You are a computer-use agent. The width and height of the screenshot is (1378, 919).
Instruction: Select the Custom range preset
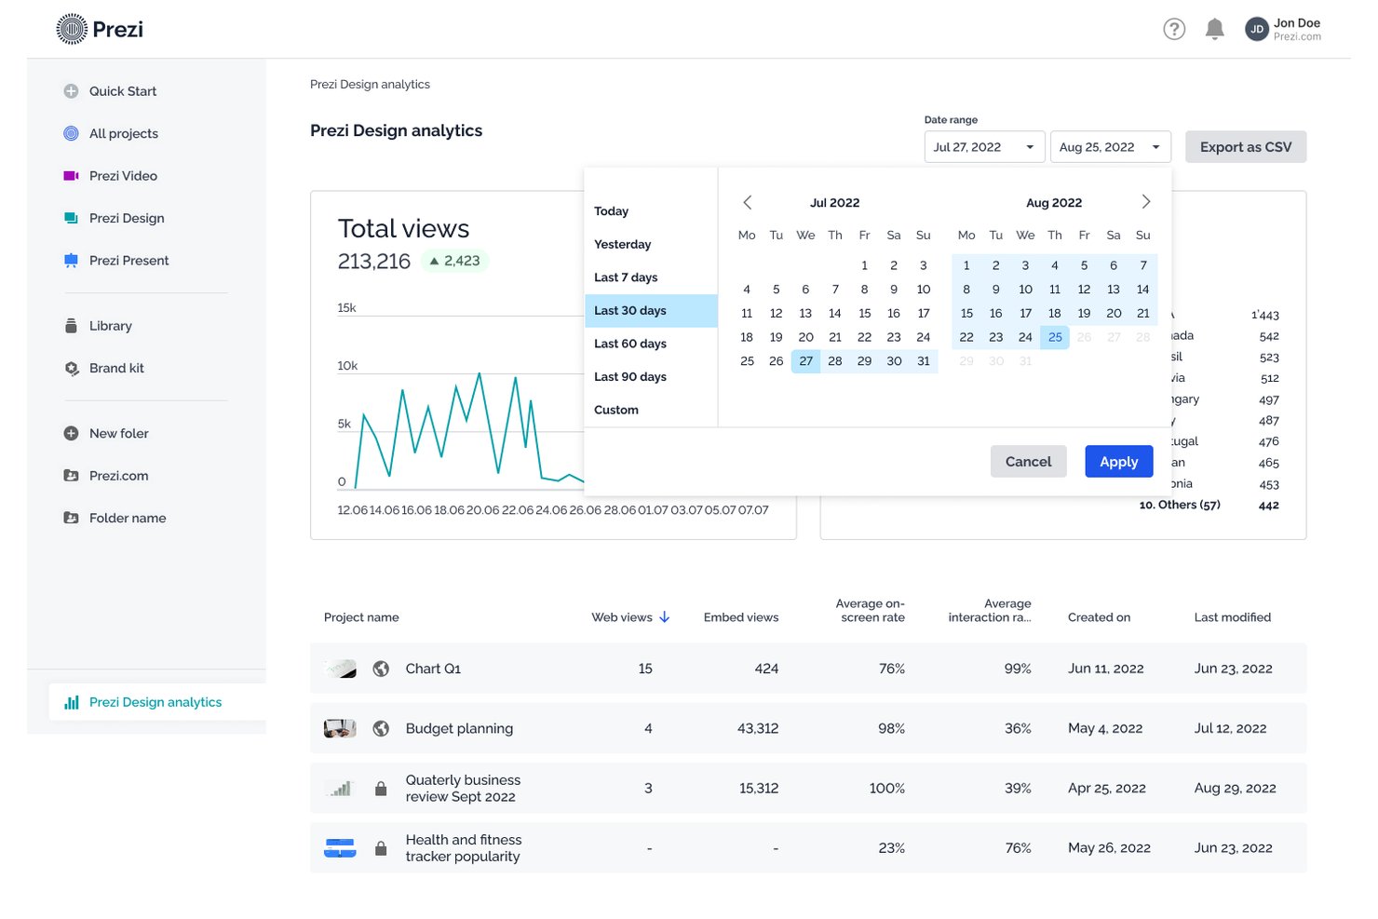651,410
